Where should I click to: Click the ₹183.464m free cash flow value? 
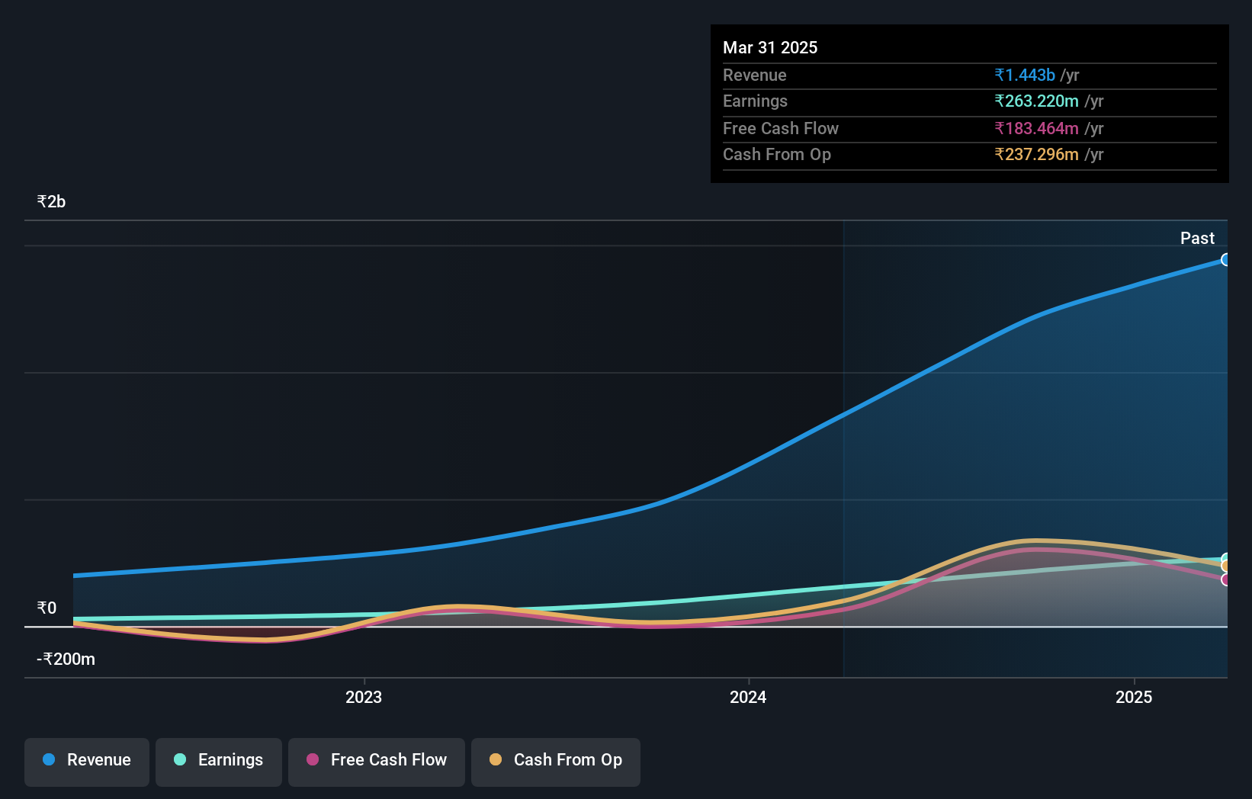click(x=1036, y=128)
